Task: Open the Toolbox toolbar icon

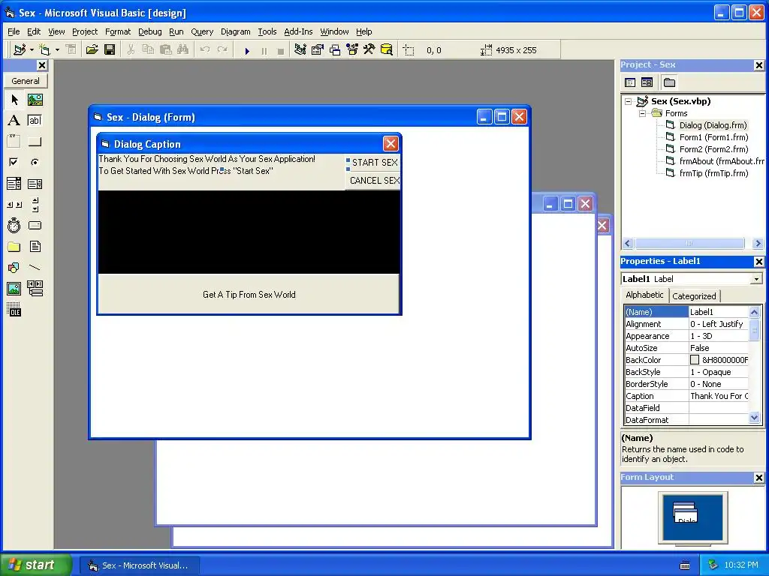Action: point(369,50)
